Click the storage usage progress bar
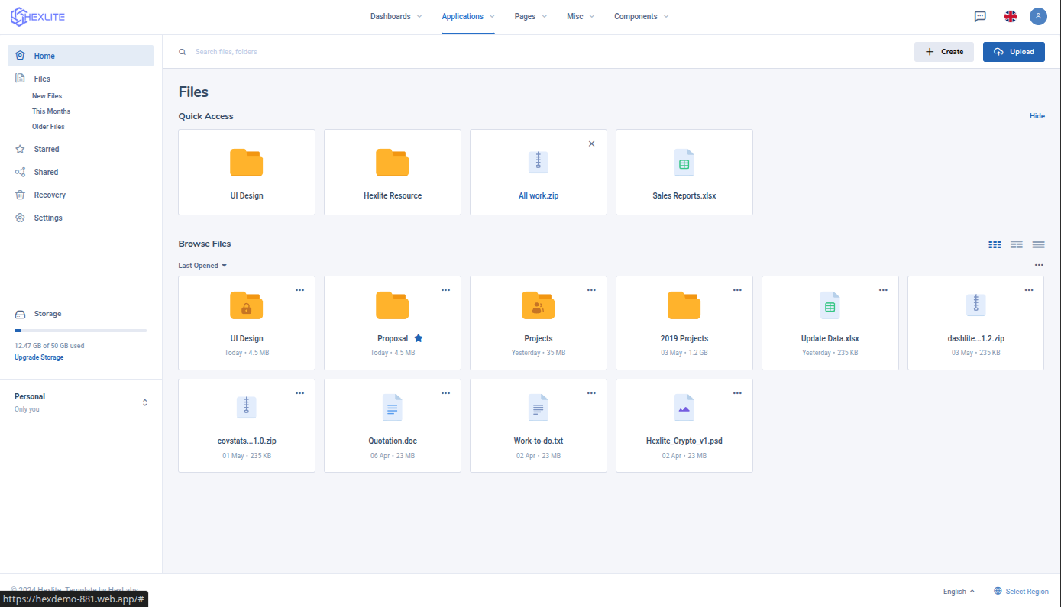Image resolution: width=1061 pixels, height=607 pixels. click(x=80, y=331)
